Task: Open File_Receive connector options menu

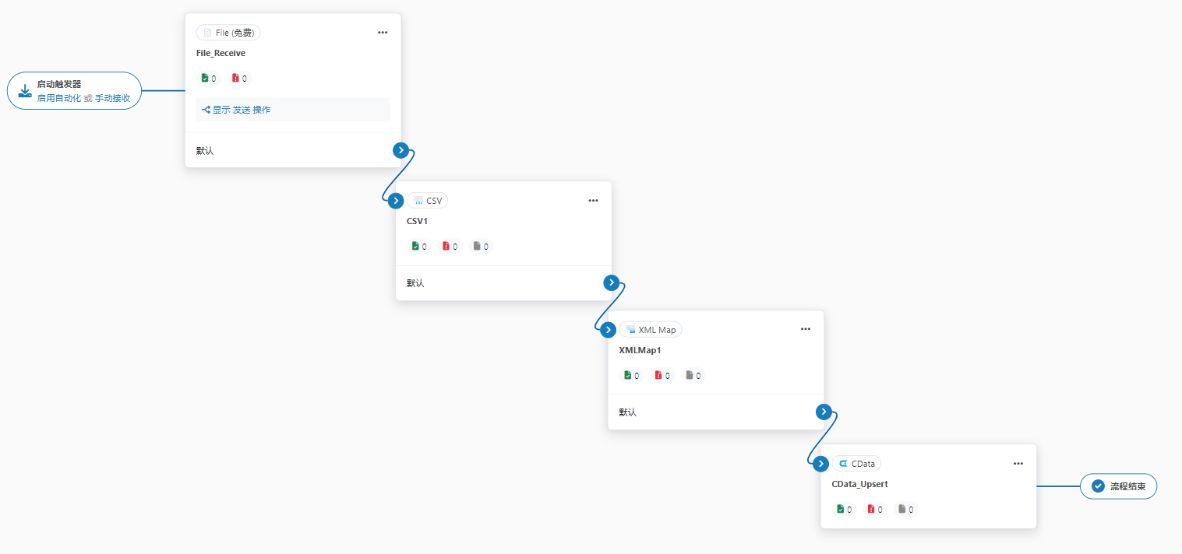Action: [383, 33]
